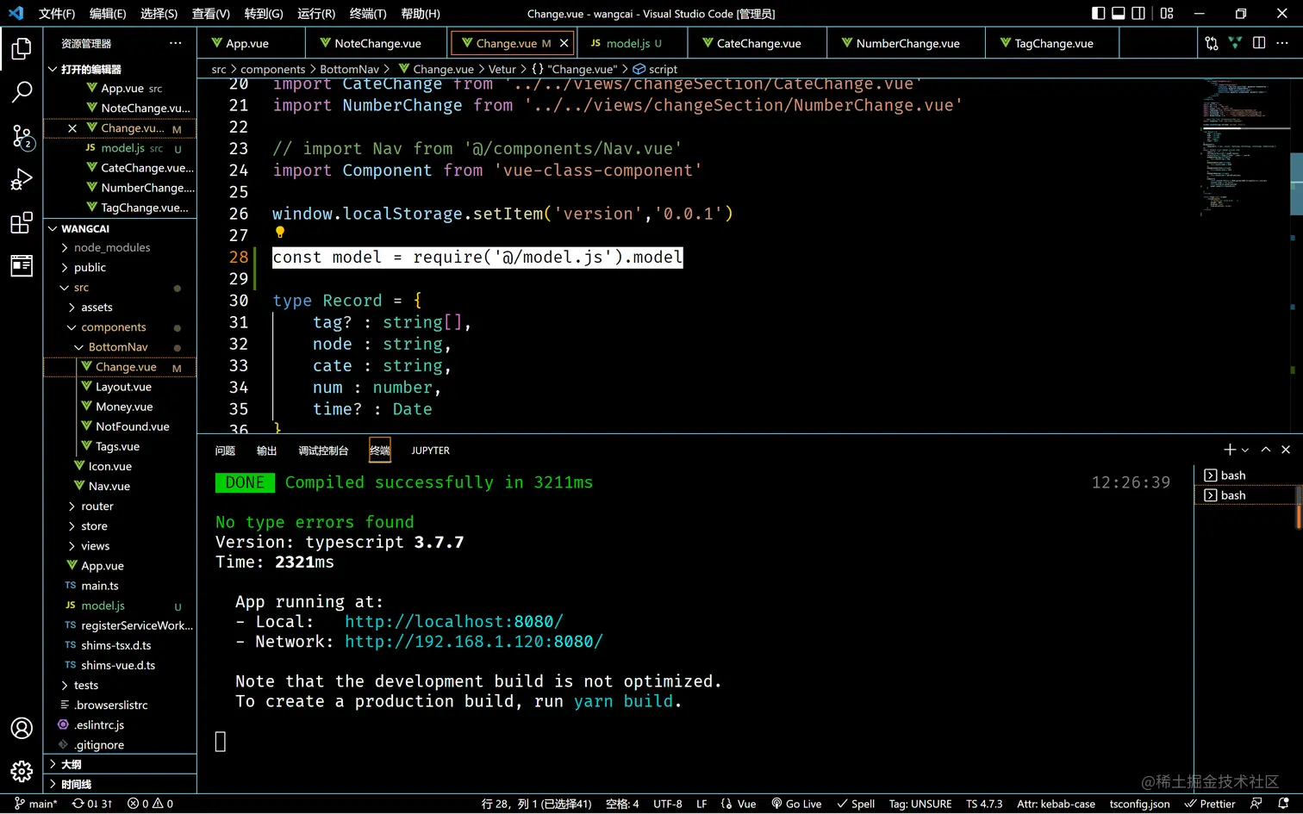Image resolution: width=1303 pixels, height=814 pixels.
Task: Click the sync changes status item
Action: point(92,804)
